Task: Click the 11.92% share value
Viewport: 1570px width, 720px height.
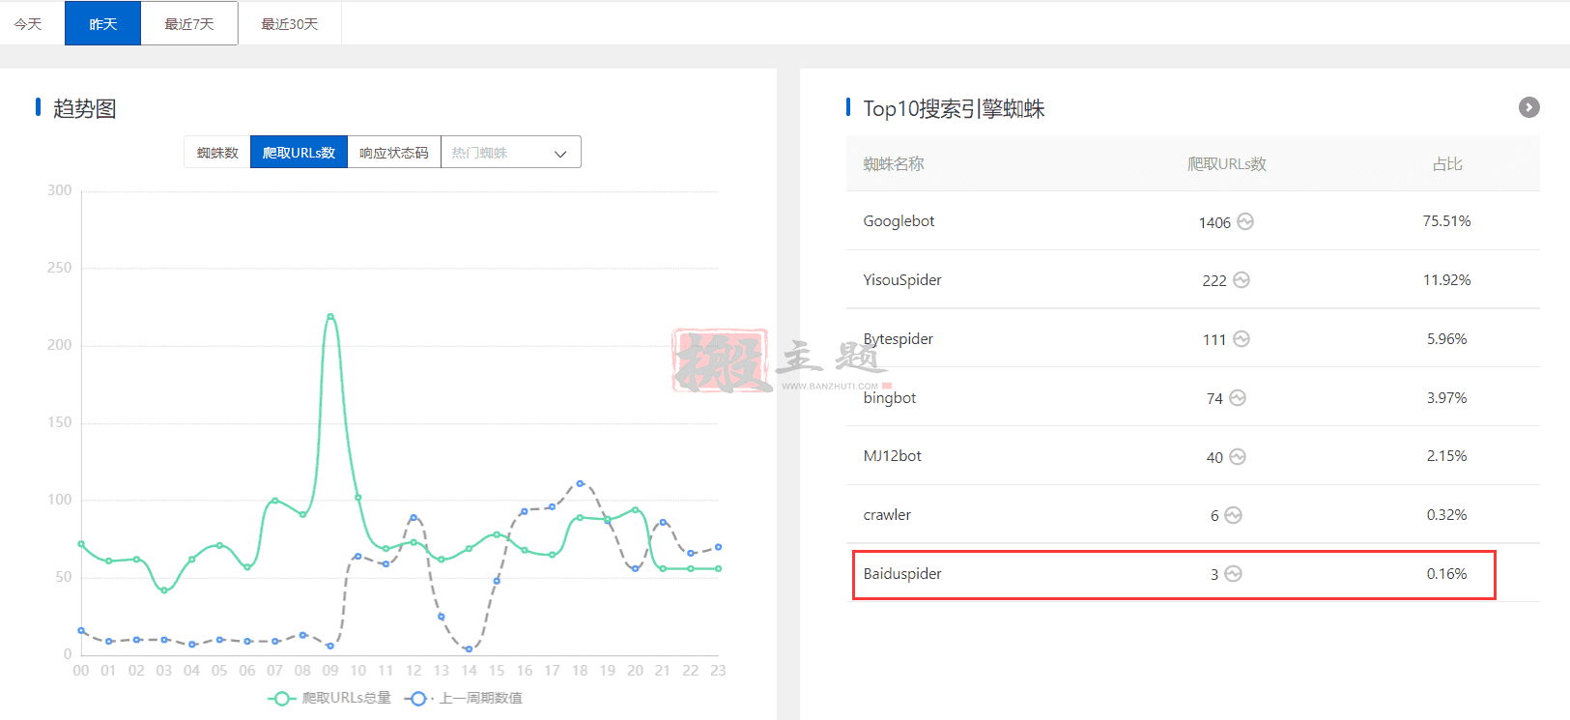Action: click(x=1446, y=280)
